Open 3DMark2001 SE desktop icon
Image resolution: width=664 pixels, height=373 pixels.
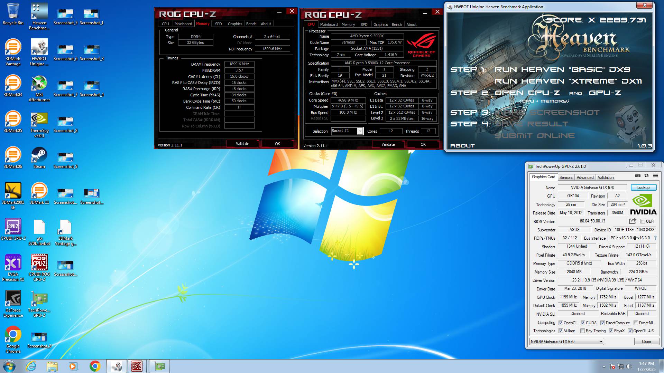coord(13,195)
